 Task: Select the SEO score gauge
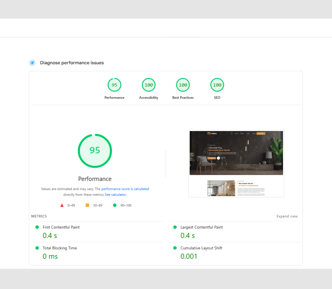coord(217,85)
